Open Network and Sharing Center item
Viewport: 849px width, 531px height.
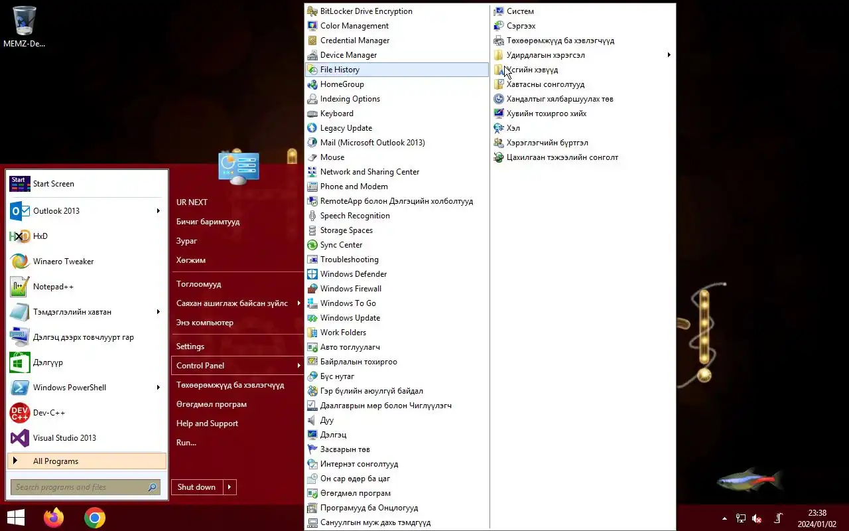[x=397, y=172]
